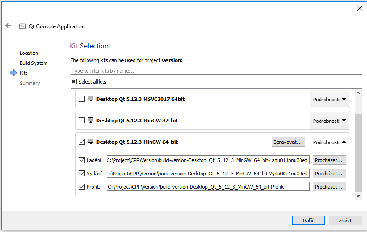This screenshot has width=367, height=232.
Task: Expand Podrobnosti for MSVC2017 64bit kit
Action: [x=330, y=99]
